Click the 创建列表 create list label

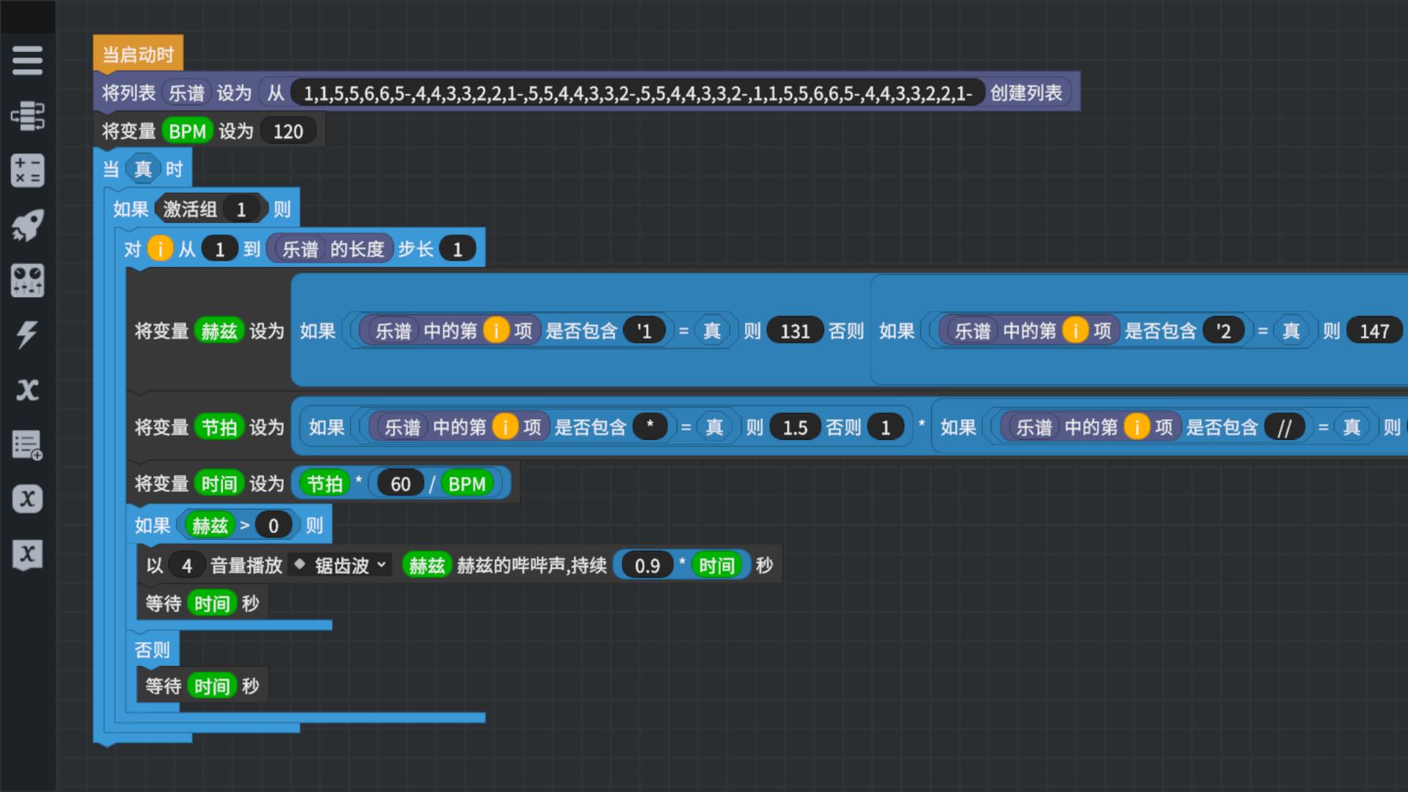pos(1026,93)
